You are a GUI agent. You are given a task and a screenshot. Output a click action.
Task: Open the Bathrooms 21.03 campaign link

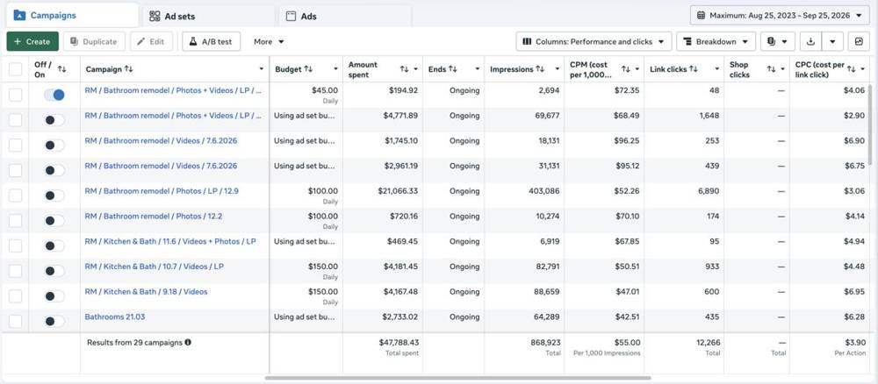coord(115,316)
